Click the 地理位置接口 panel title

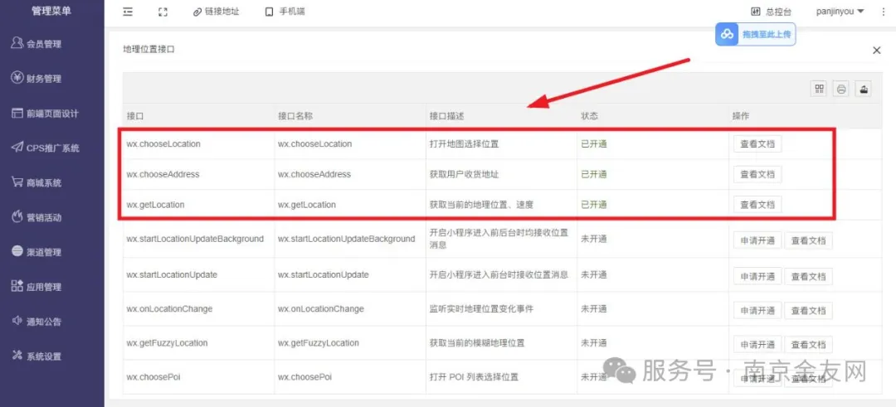click(x=149, y=50)
